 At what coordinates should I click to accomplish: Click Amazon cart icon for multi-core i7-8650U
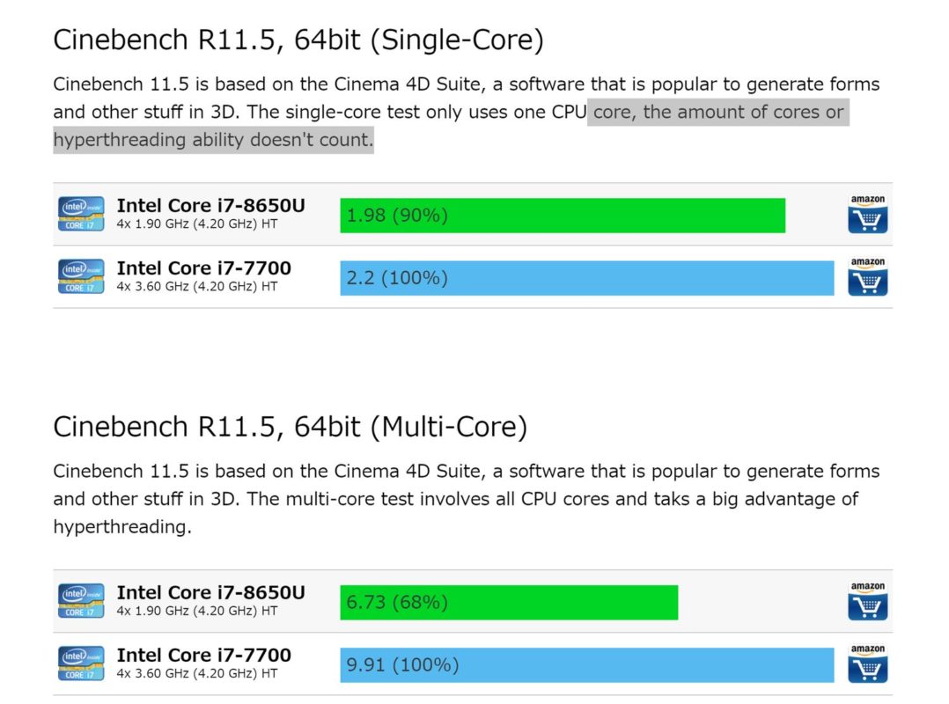pyautogui.click(x=867, y=601)
